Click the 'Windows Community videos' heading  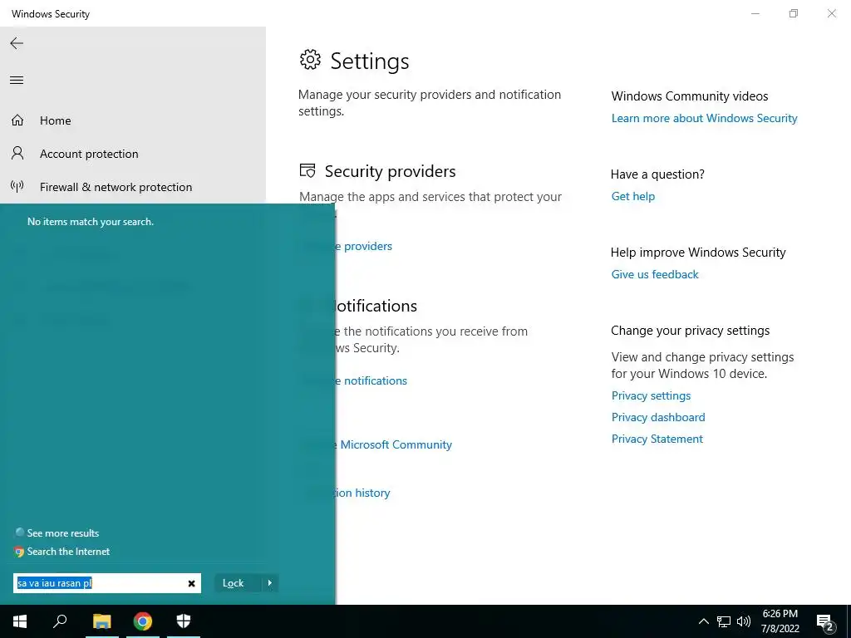pos(689,96)
